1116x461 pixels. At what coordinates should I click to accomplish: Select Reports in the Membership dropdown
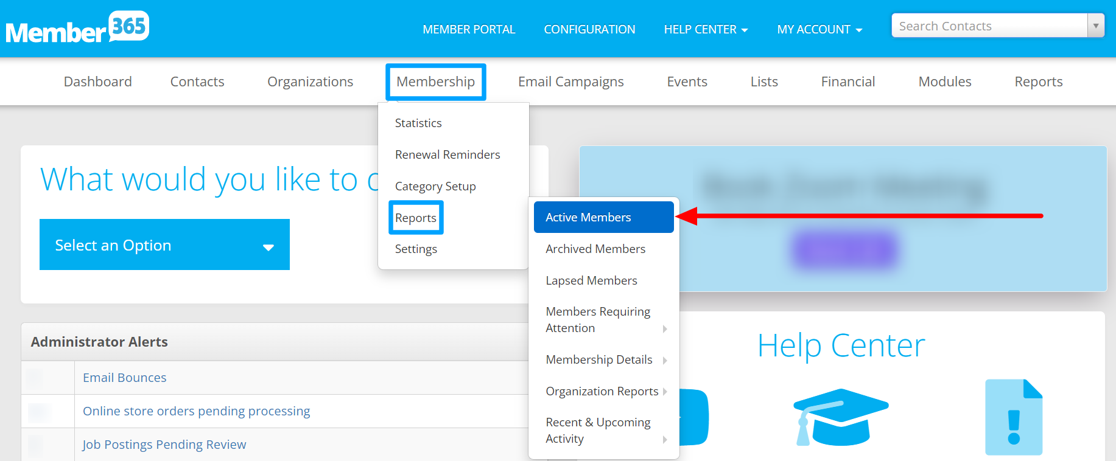pos(416,218)
